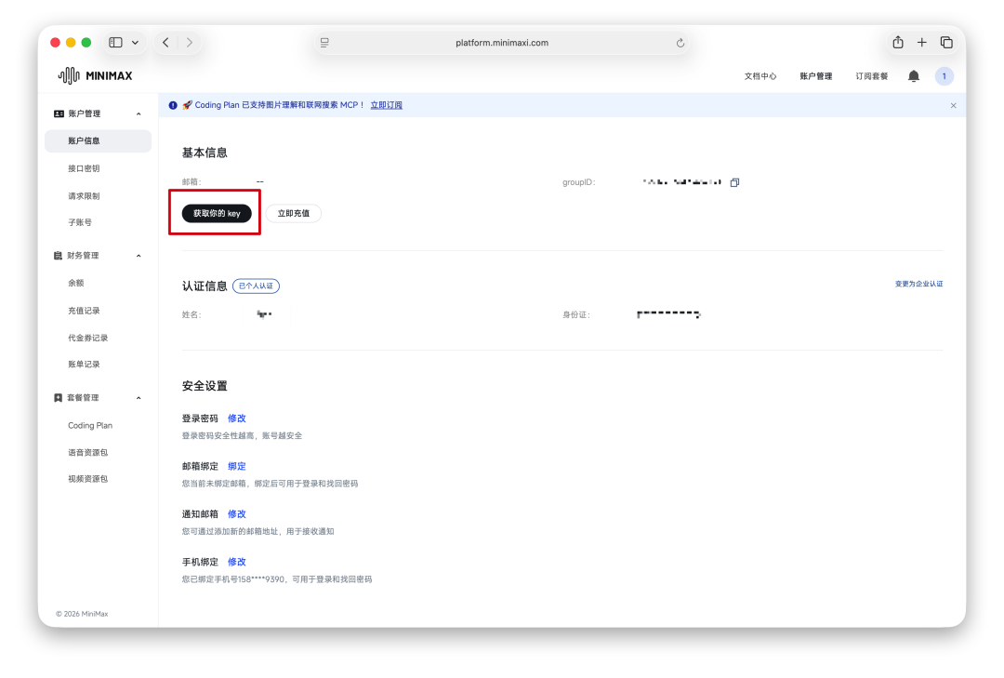Copy the groupID using the copy icon

click(734, 182)
